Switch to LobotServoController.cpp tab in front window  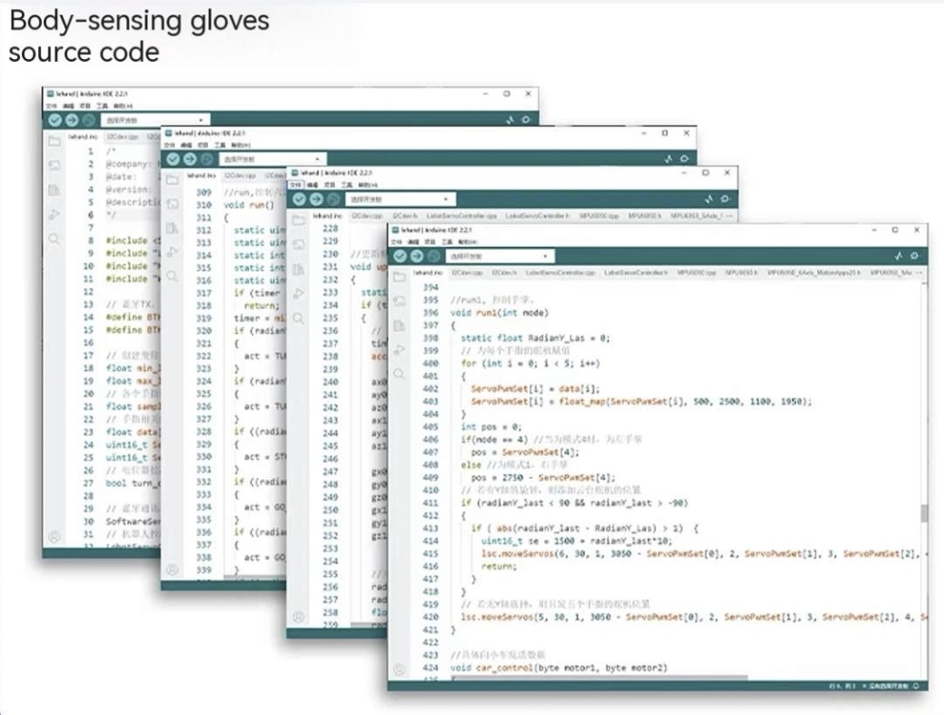(560, 273)
